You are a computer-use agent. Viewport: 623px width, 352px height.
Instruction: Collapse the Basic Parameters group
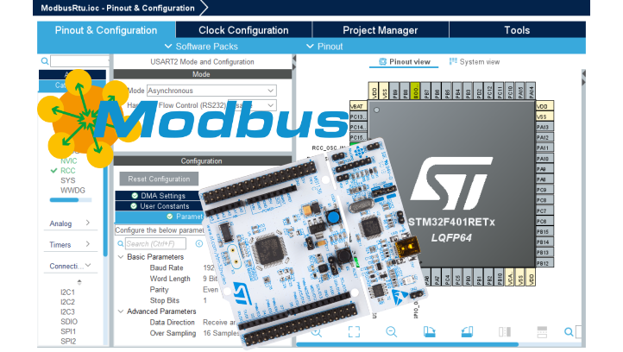pyautogui.click(x=121, y=257)
